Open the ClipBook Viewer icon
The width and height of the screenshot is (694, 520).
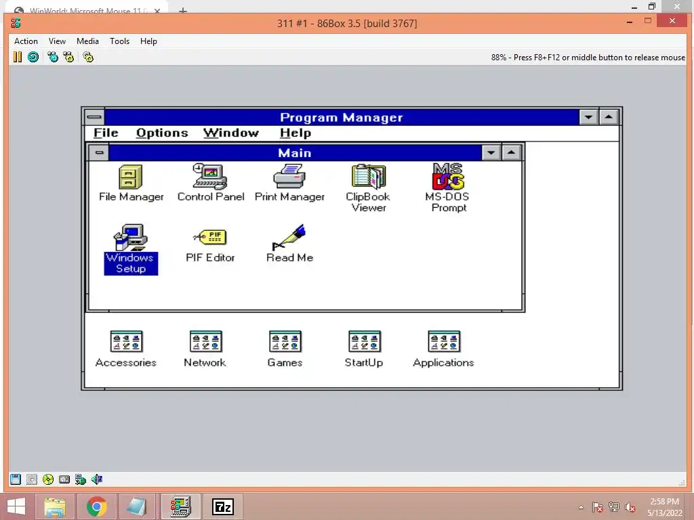point(368,188)
